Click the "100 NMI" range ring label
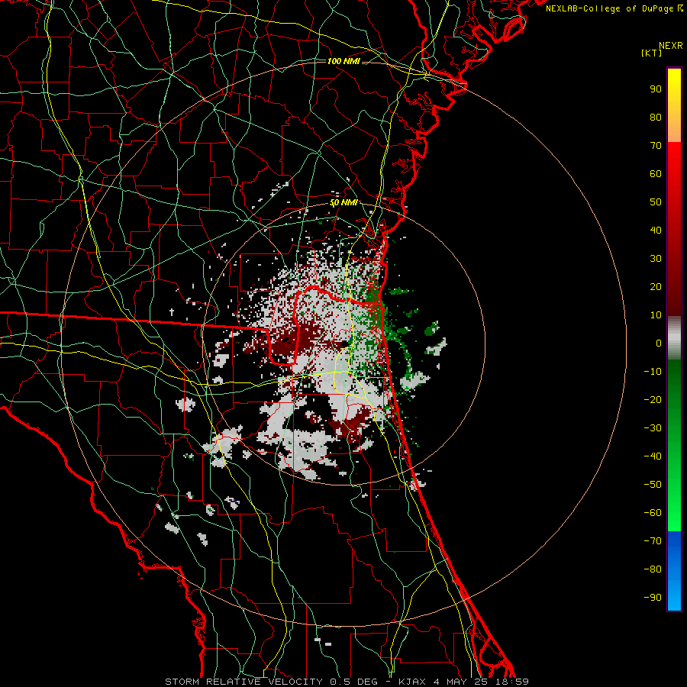The height and width of the screenshot is (687, 687). coord(343,61)
